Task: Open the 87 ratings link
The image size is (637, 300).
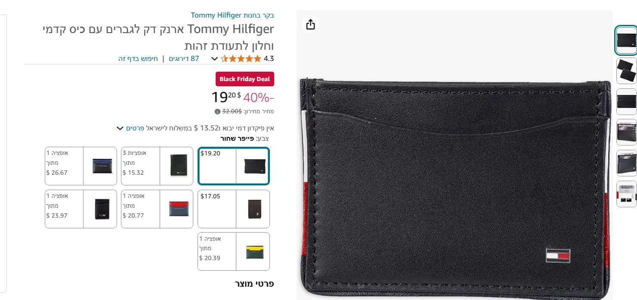Action: (x=184, y=59)
